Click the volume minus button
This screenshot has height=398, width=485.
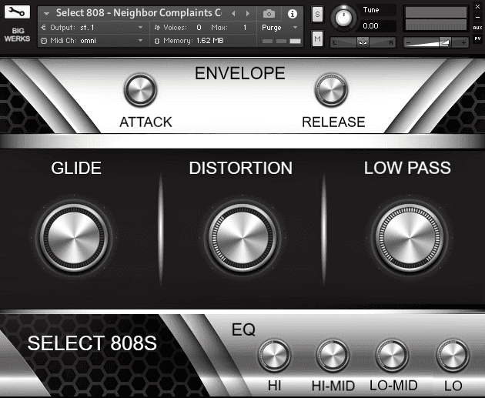[408, 42]
